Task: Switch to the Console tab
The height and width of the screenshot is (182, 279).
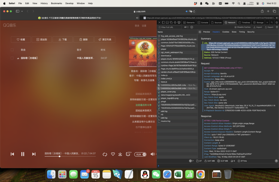Action: (x=203, y=22)
